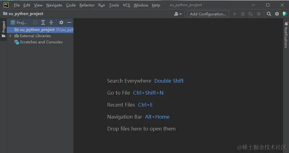Click the Add Configuration button

click(208, 14)
